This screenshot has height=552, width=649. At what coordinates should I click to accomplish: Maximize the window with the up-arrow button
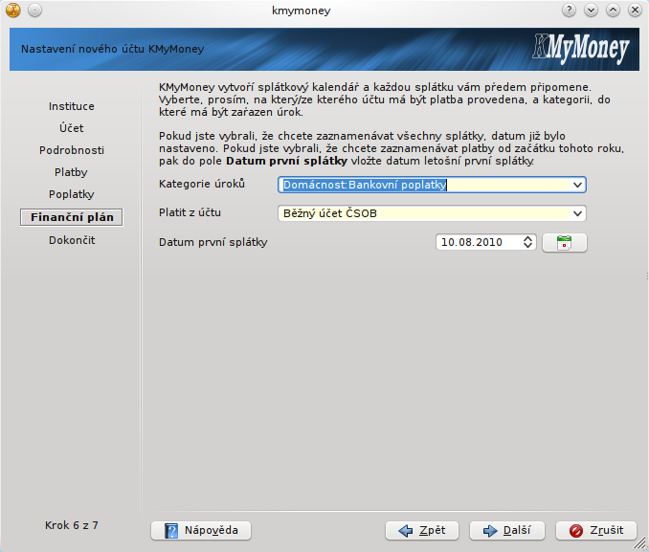coord(613,10)
